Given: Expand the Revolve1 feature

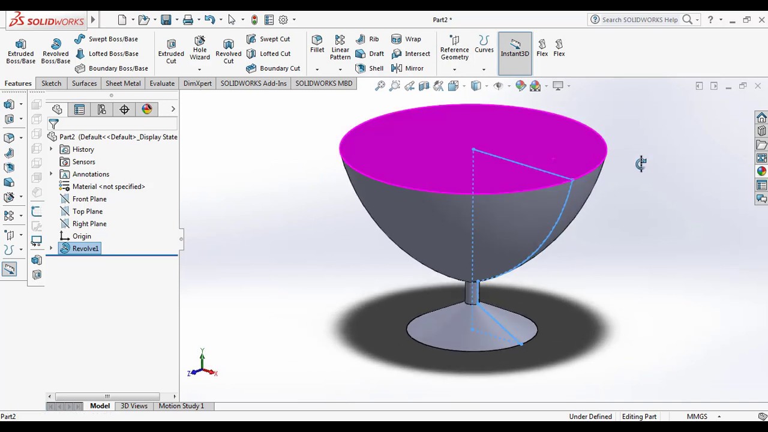Looking at the screenshot, I should pos(51,248).
